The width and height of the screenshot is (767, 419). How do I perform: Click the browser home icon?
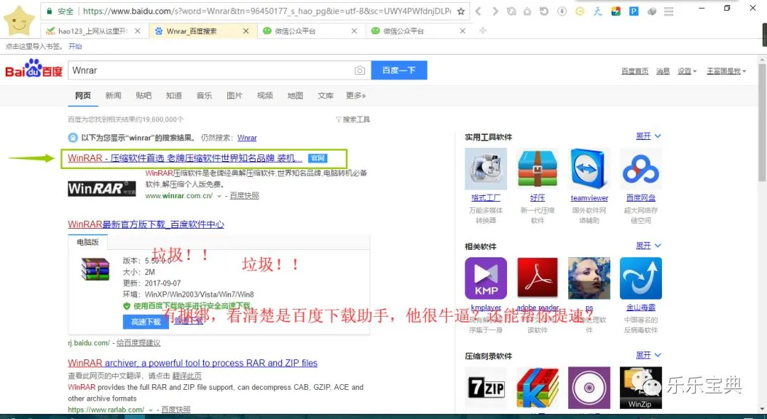(x=527, y=11)
